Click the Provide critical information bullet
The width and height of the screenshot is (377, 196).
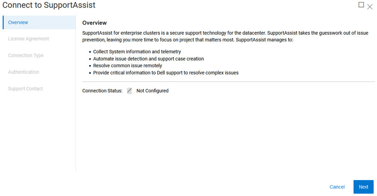(x=166, y=73)
